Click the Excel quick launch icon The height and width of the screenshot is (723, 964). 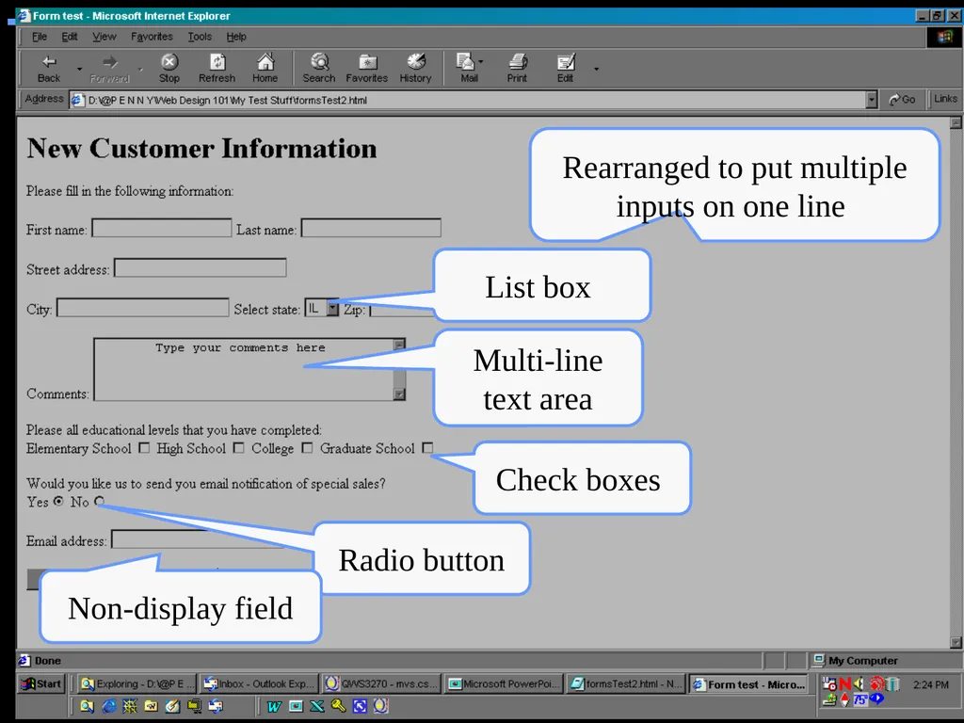tap(316, 706)
